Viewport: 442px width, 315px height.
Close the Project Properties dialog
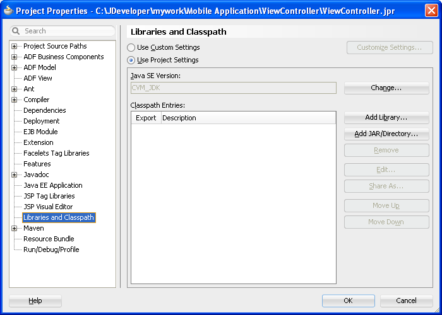(431, 11)
